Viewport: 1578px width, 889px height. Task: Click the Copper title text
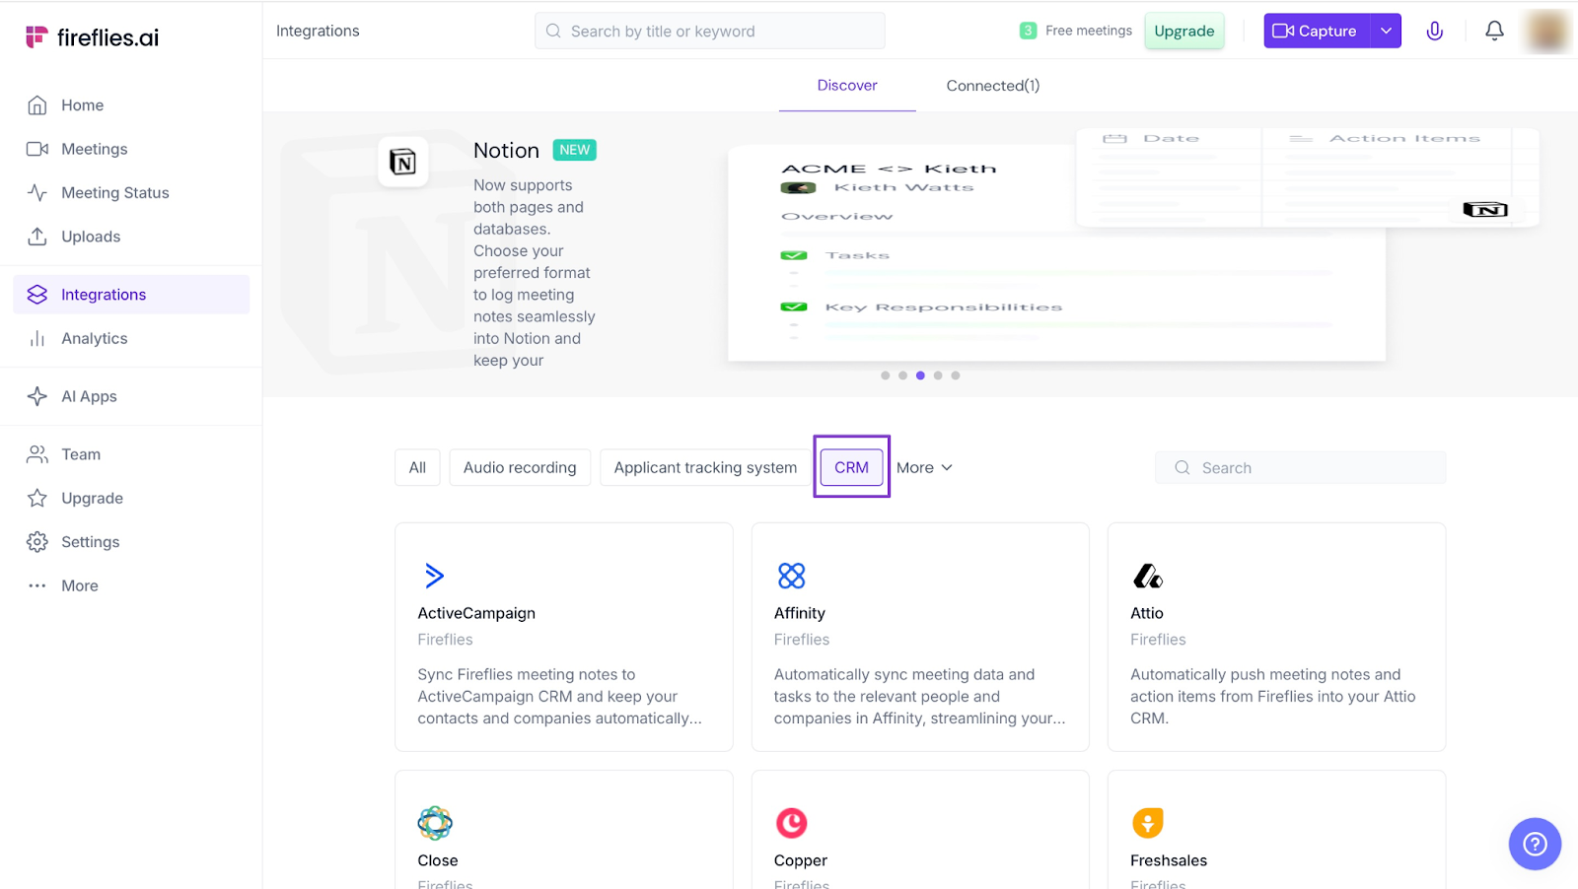pos(800,860)
